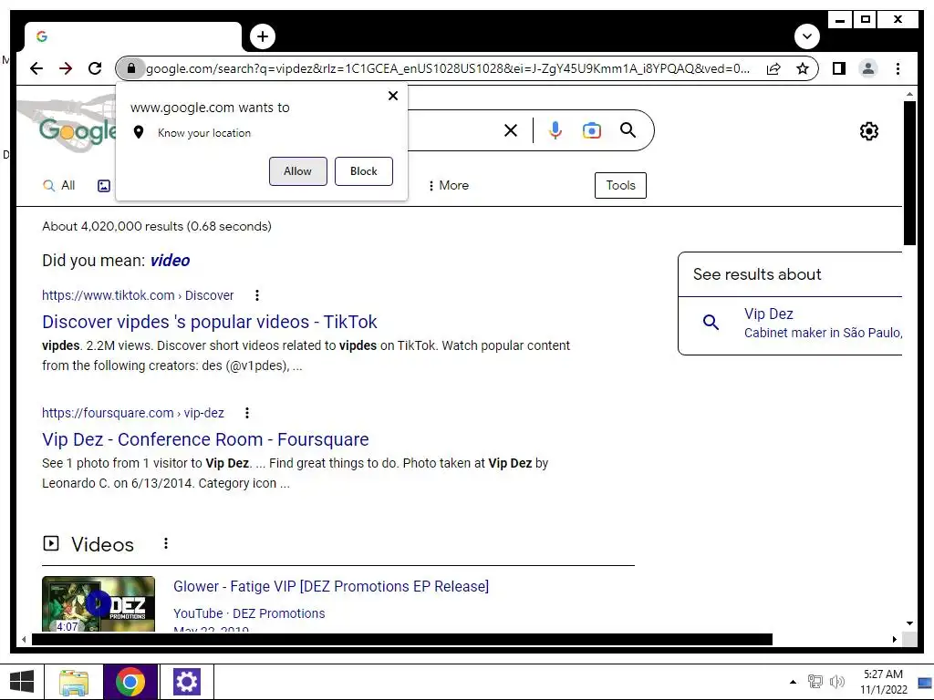
Task: Click the vertical scrollbar down arrow
Action: pyautogui.click(x=909, y=623)
